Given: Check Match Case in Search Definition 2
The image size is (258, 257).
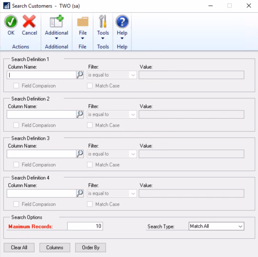Looking at the screenshot, I should (90, 125).
